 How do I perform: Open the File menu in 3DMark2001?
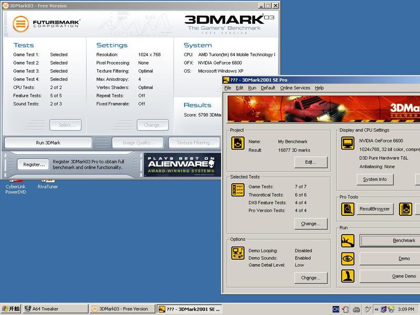pos(228,88)
